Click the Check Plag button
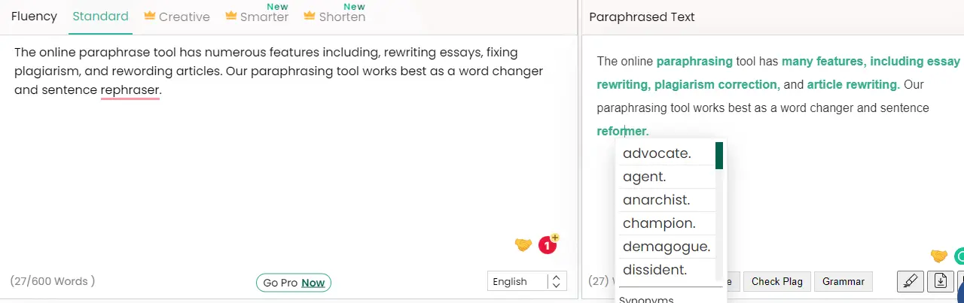The height and width of the screenshot is (303, 964). pos(776,282)
